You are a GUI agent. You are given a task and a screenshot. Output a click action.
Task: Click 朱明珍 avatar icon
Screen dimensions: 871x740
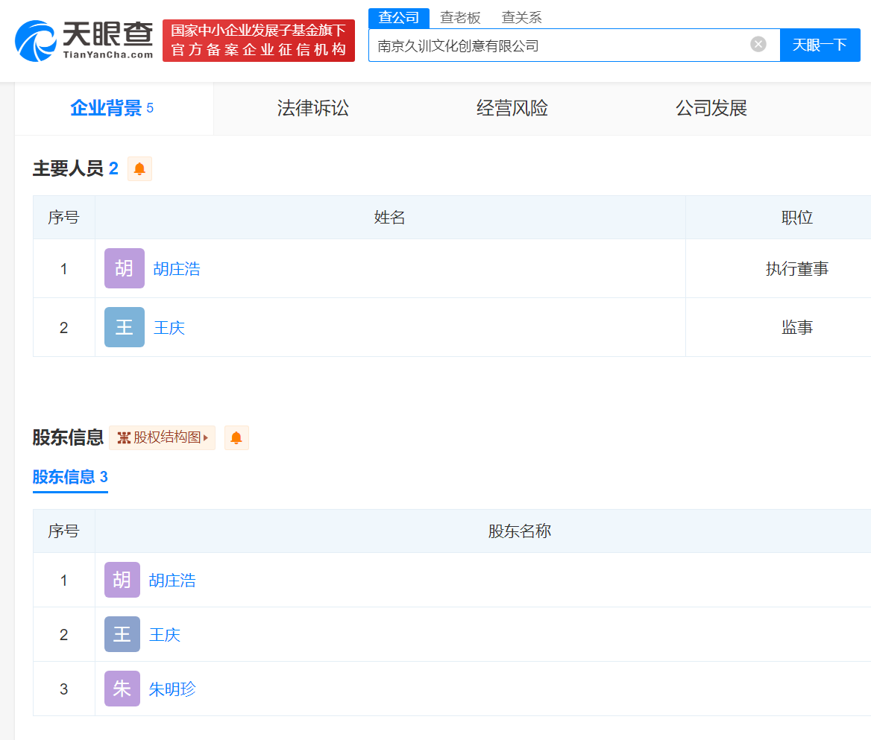[x=122, y=689]
